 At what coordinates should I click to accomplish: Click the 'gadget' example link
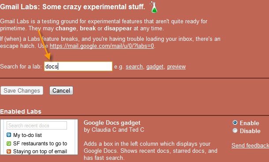click(x=155, y=67)
